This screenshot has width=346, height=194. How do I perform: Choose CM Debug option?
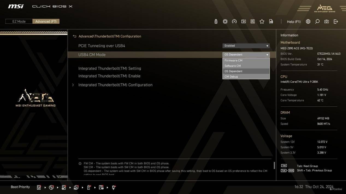[x=246, y=76]
